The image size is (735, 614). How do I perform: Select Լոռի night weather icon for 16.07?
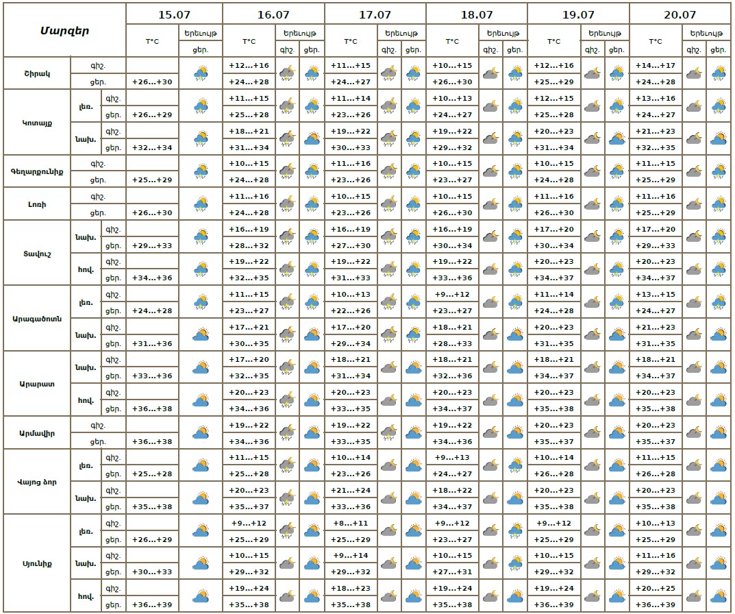[287, 204]
